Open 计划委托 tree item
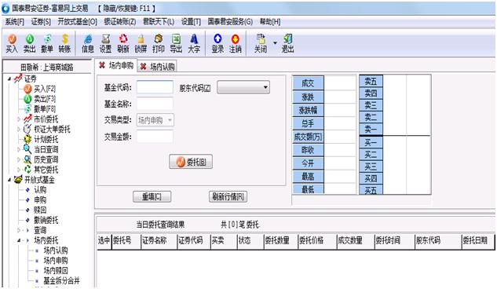The image size is (497, 289). pos(46,140)
